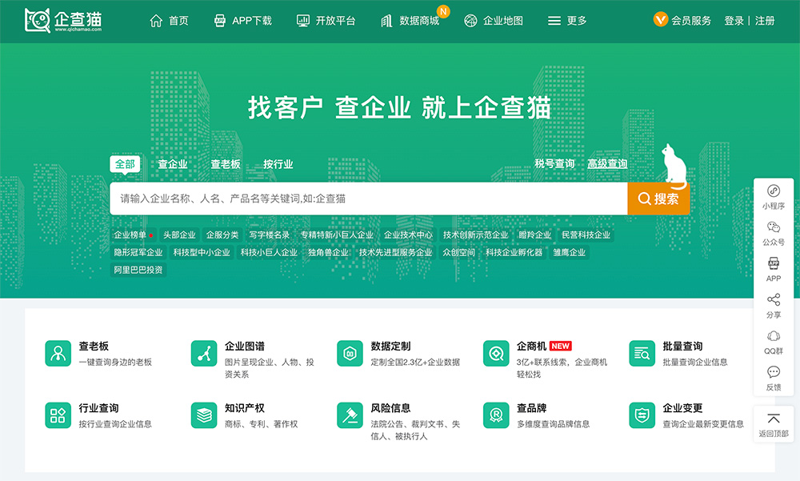
Task: Click the 技术先进型服务企业 tag
Action: [x=395, y=252]
